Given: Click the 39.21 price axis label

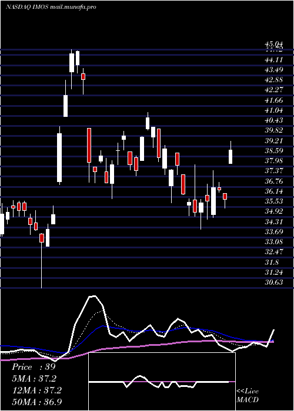Looking at the screenshot, I should [274, 140].
